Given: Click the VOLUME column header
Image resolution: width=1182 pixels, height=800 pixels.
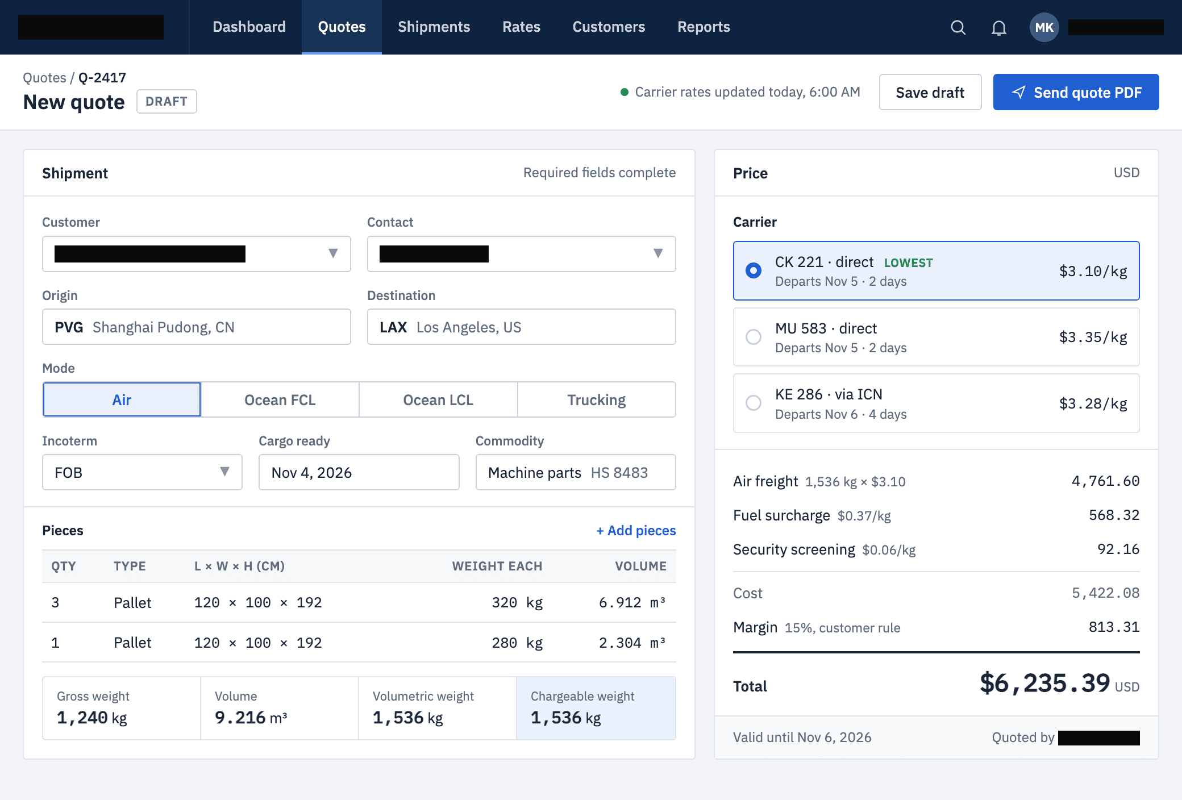Looking at the screenshot, I should (640, 566).
